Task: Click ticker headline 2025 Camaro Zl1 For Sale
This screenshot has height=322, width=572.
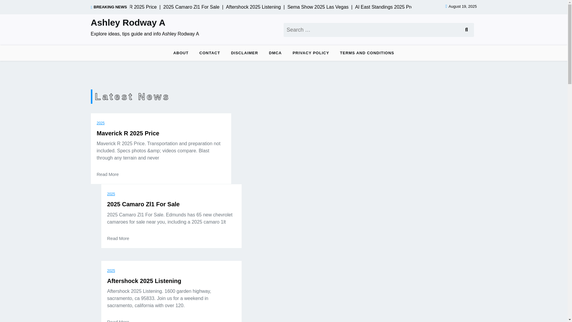Action: (x=191, y=7)
